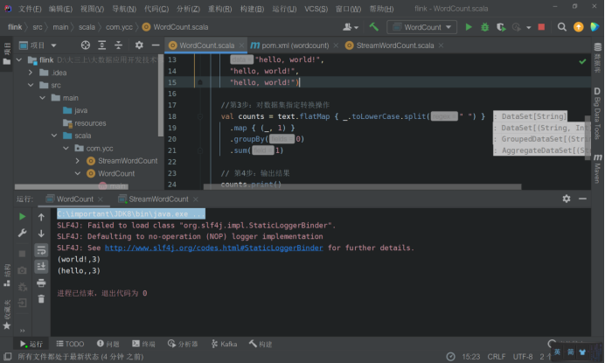Click the Build project hammer icon
605x363 pixels.
click(x=373, y=27)
